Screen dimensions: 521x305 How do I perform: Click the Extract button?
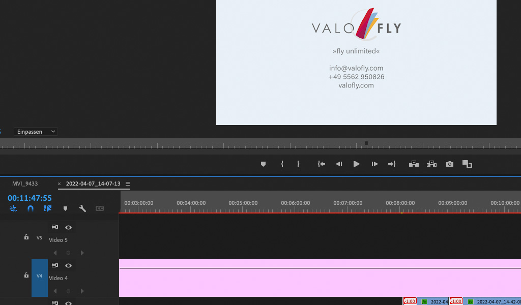point(431,164)
